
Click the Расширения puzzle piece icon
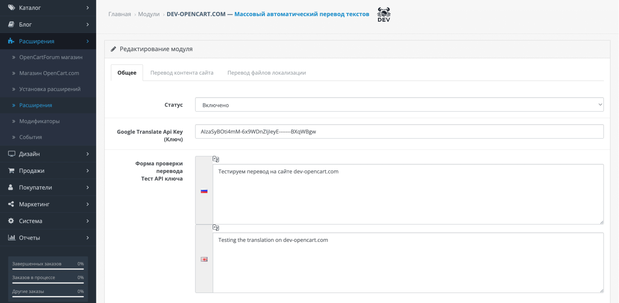(11, 41)
